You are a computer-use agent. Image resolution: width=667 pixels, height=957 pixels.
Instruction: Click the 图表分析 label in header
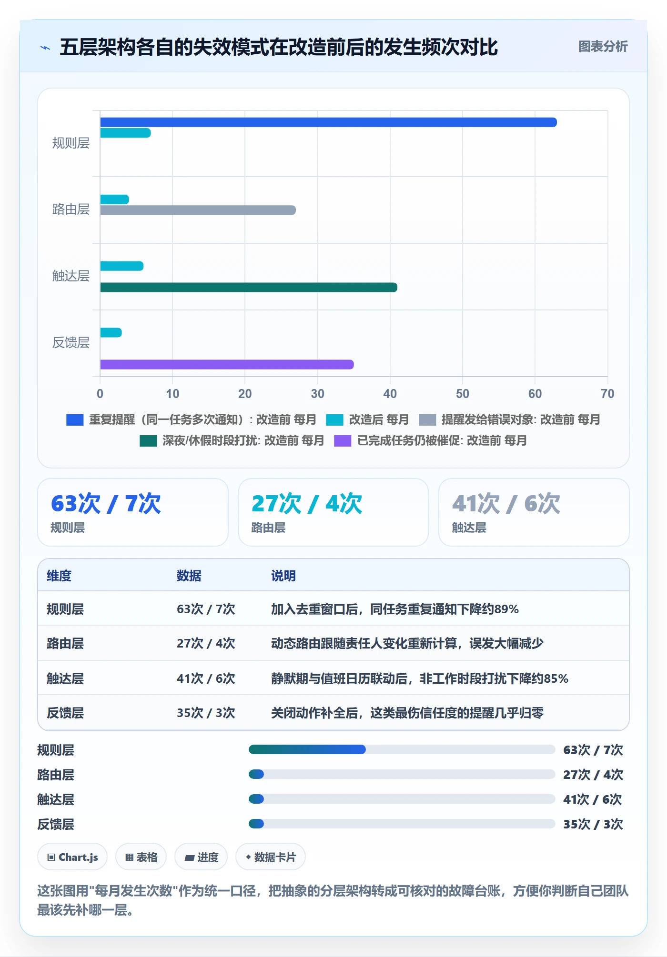(603, 47)
